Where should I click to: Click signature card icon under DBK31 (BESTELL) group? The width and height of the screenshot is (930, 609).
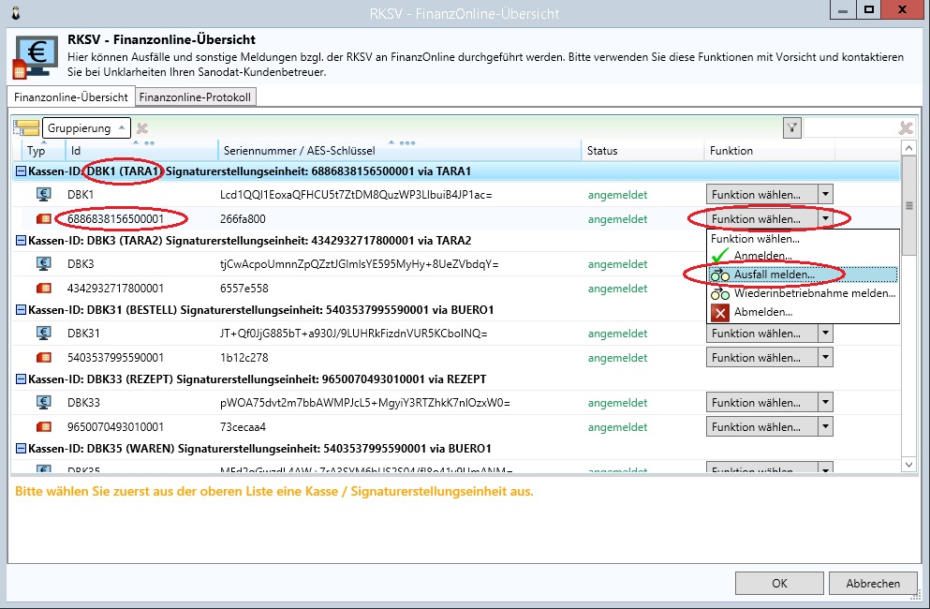(x=43, y=358)
